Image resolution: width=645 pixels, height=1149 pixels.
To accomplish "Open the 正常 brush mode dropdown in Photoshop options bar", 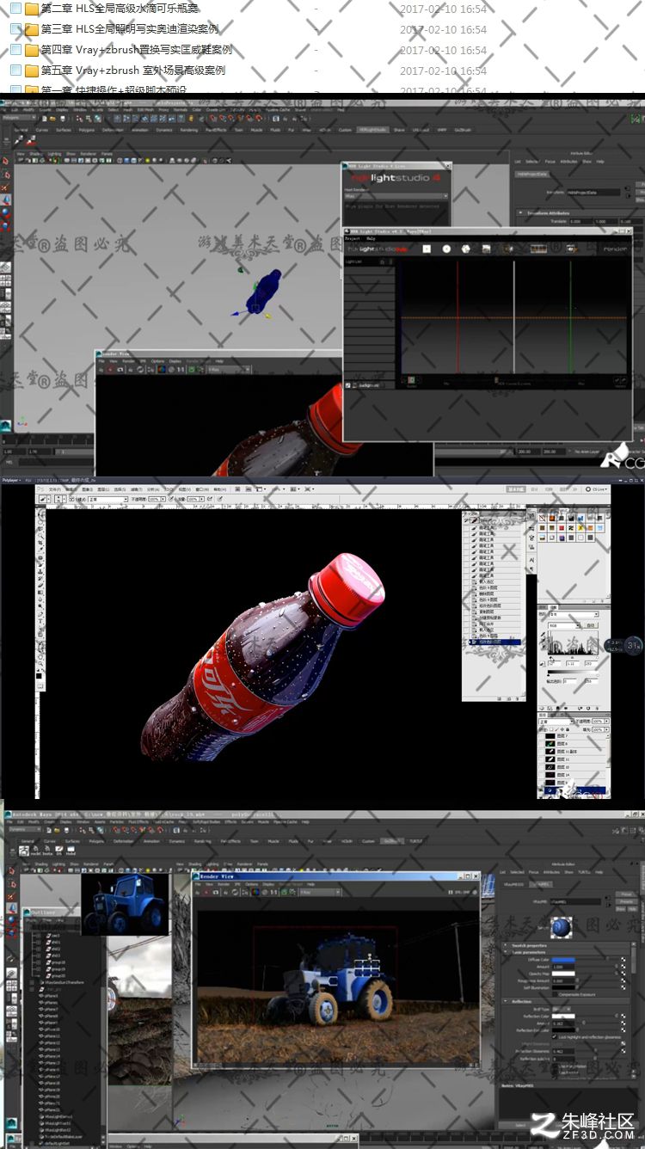I will 109,499.
